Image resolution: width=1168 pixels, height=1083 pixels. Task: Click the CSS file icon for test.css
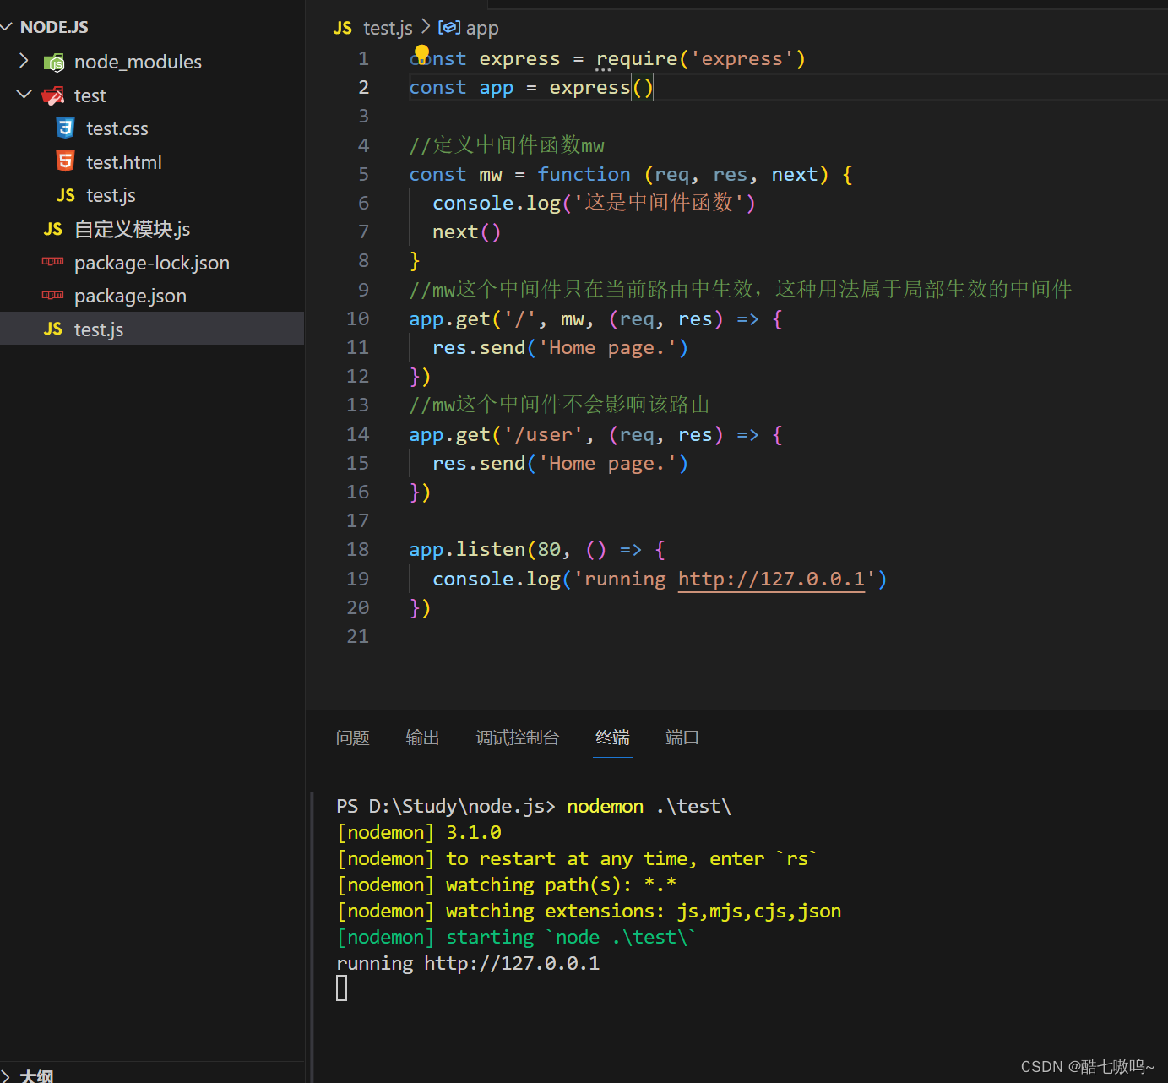[65, 128]
